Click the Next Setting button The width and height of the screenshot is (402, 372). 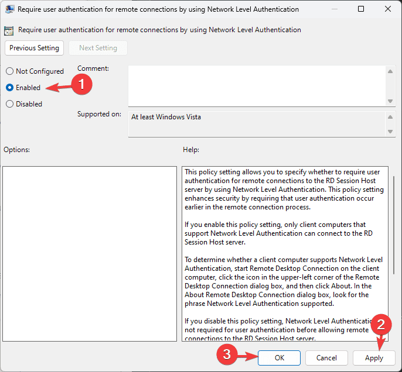point(98,48)
